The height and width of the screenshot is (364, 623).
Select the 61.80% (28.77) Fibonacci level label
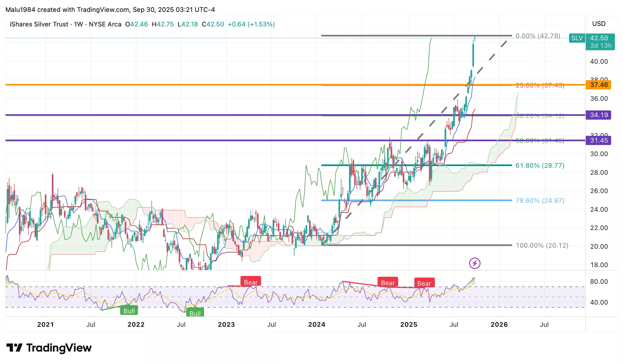tap(540, 165)
